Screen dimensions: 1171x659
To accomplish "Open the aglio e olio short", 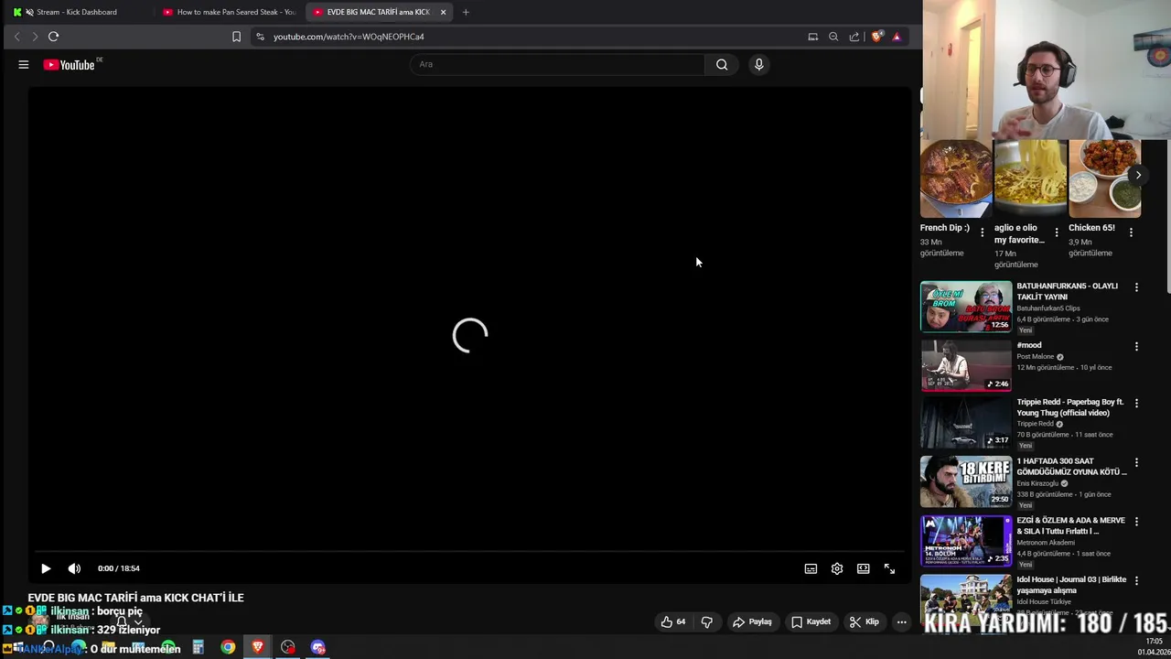I will point(1030,178).
